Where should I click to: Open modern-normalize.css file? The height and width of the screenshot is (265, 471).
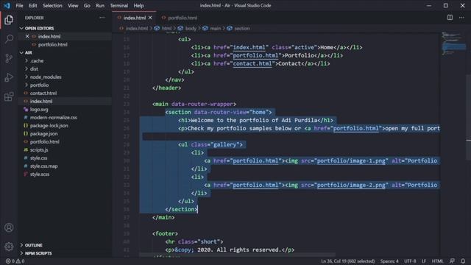(x=53, y=118)
